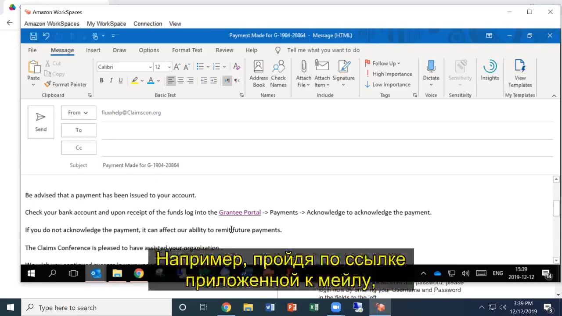Open the font size dropdown
This screenshot has width=562, height=316.
169,67
